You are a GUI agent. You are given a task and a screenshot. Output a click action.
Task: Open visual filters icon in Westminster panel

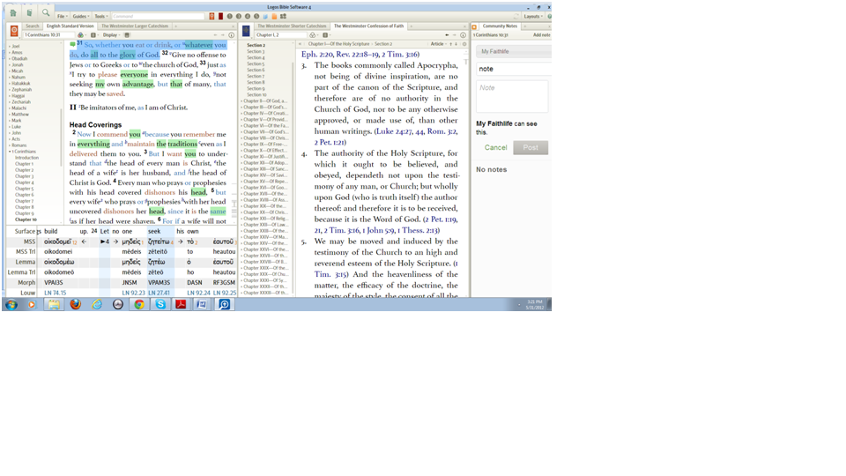tap(313, 35)
